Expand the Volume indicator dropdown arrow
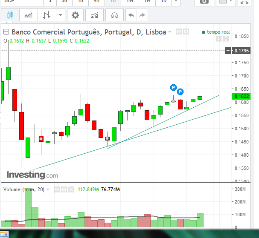 tap(48, 189)
